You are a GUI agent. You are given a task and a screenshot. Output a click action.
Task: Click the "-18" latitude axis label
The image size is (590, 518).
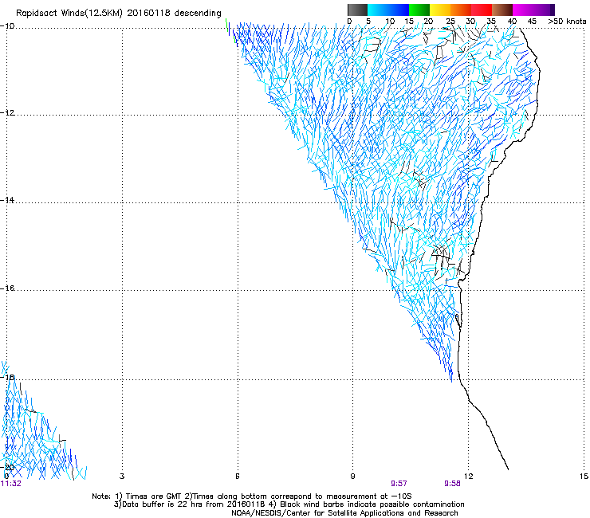point(7,377)
